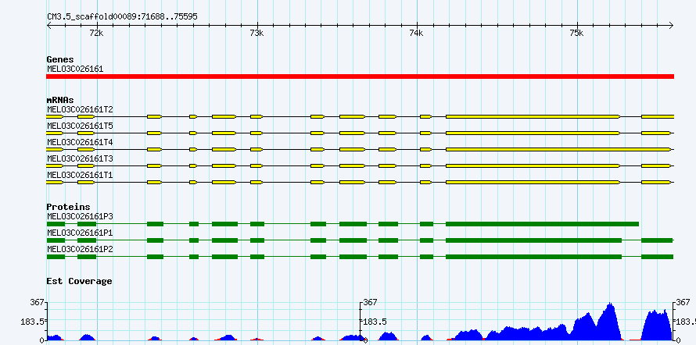Click the MELO3C026161 gene name label
Image resolution: width=696 pixels, height=345 pixels.
tap(75, 69)
